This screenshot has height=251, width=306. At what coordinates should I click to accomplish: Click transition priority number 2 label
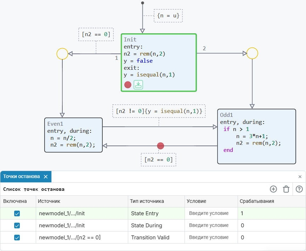tap(204, 49)
